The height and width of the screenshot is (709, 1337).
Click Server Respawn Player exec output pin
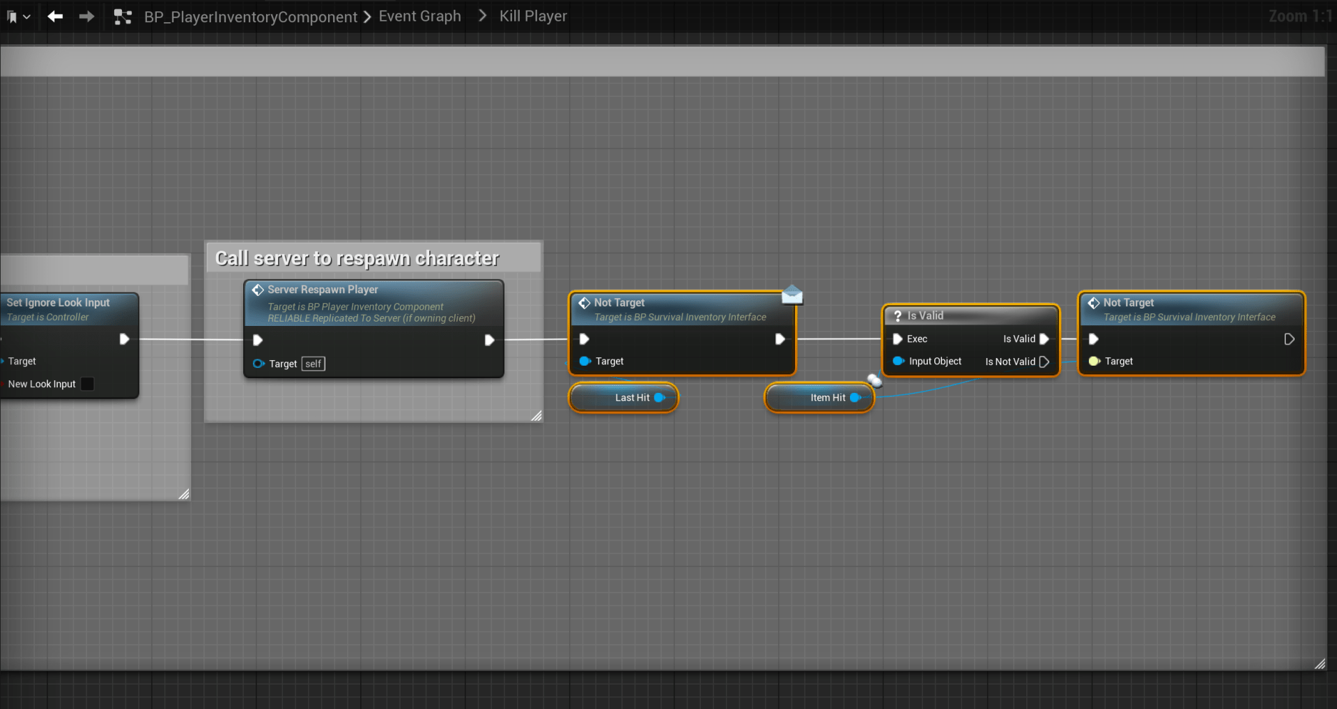pos(489,340)
